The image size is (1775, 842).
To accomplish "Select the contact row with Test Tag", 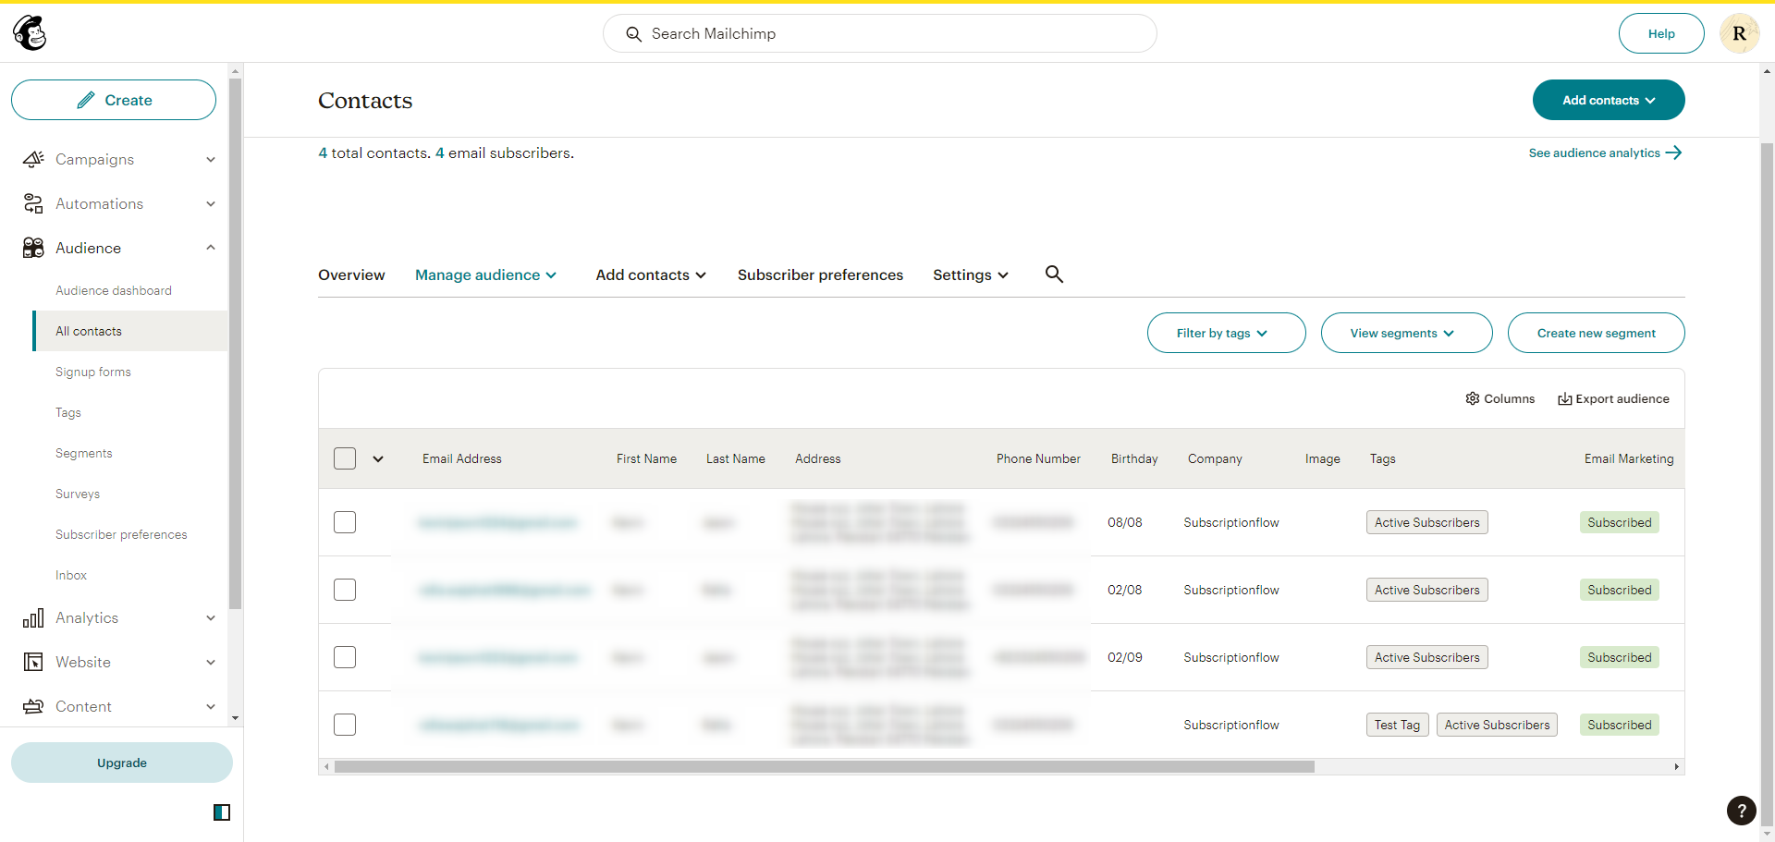I will coord(345,725).
